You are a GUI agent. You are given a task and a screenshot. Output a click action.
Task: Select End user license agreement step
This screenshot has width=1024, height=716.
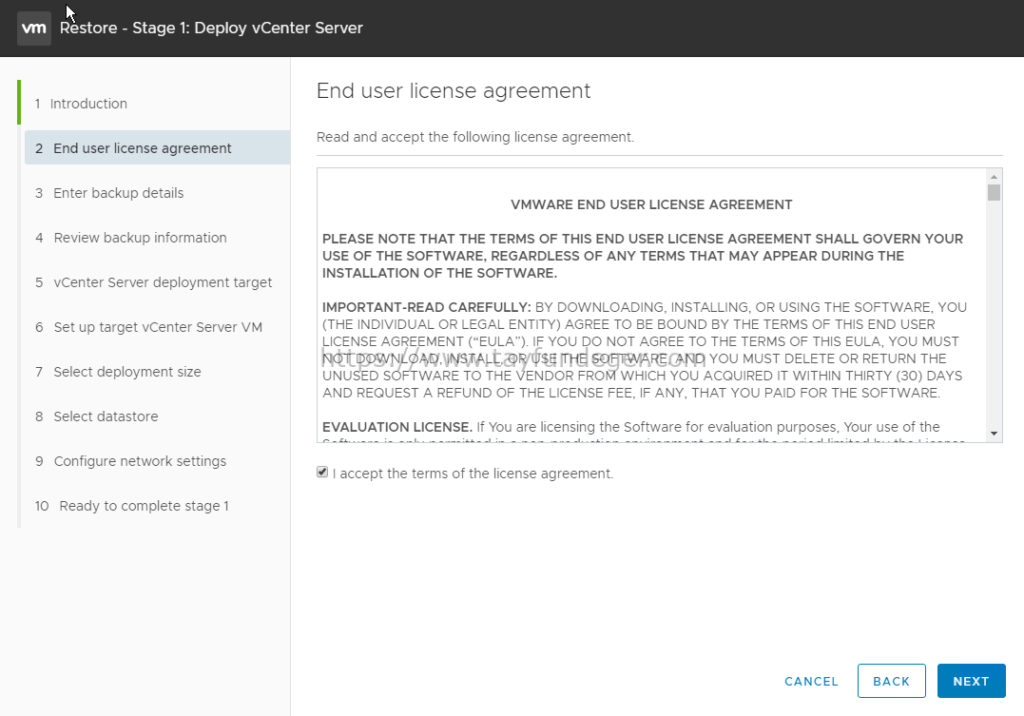point(158,147)
